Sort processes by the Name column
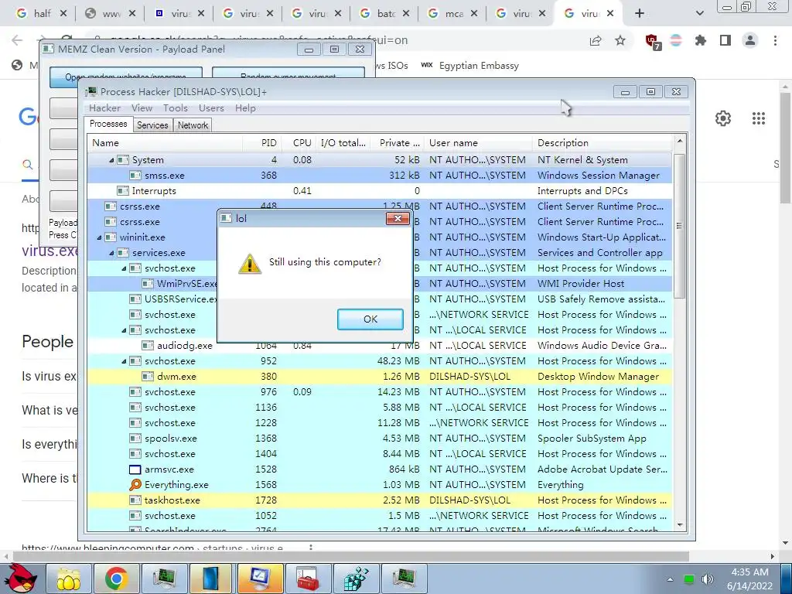Screen dimensions: 792x594 (165, 143)
